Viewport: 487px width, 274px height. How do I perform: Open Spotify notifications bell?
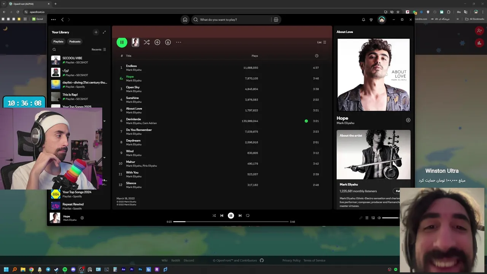(x=363, y=19)
